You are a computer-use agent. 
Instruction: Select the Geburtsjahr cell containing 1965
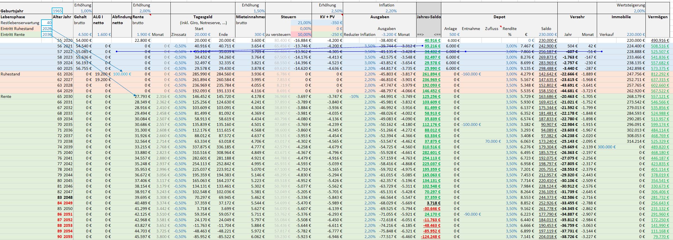(57, 11)
